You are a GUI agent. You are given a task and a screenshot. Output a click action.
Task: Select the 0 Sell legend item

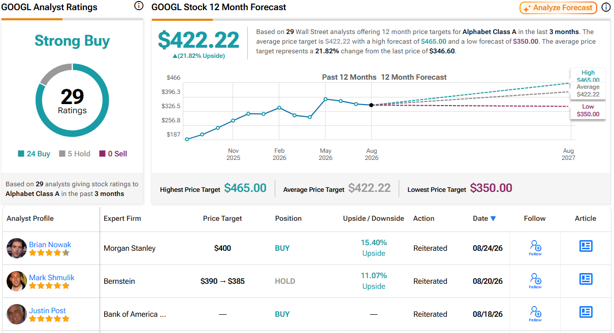[x=113, y=154]
